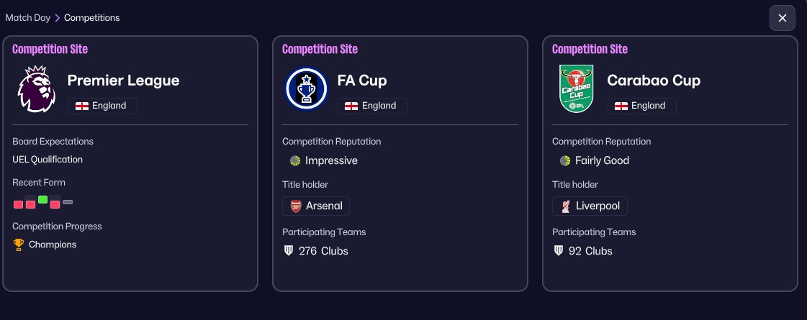807x320 pixels.
Task: Go back to Match Day breadcrumb
Action: coord(27,17)
